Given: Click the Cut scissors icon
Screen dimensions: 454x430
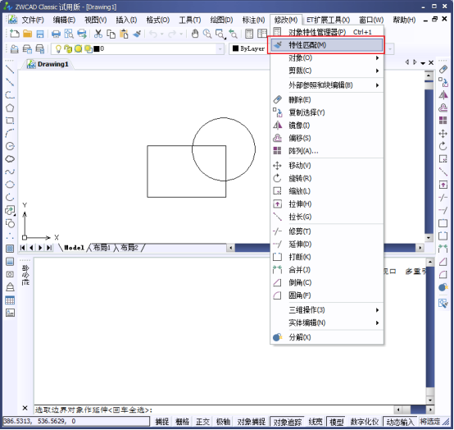Looking at the screenshot, I should (x=98, y=34).
